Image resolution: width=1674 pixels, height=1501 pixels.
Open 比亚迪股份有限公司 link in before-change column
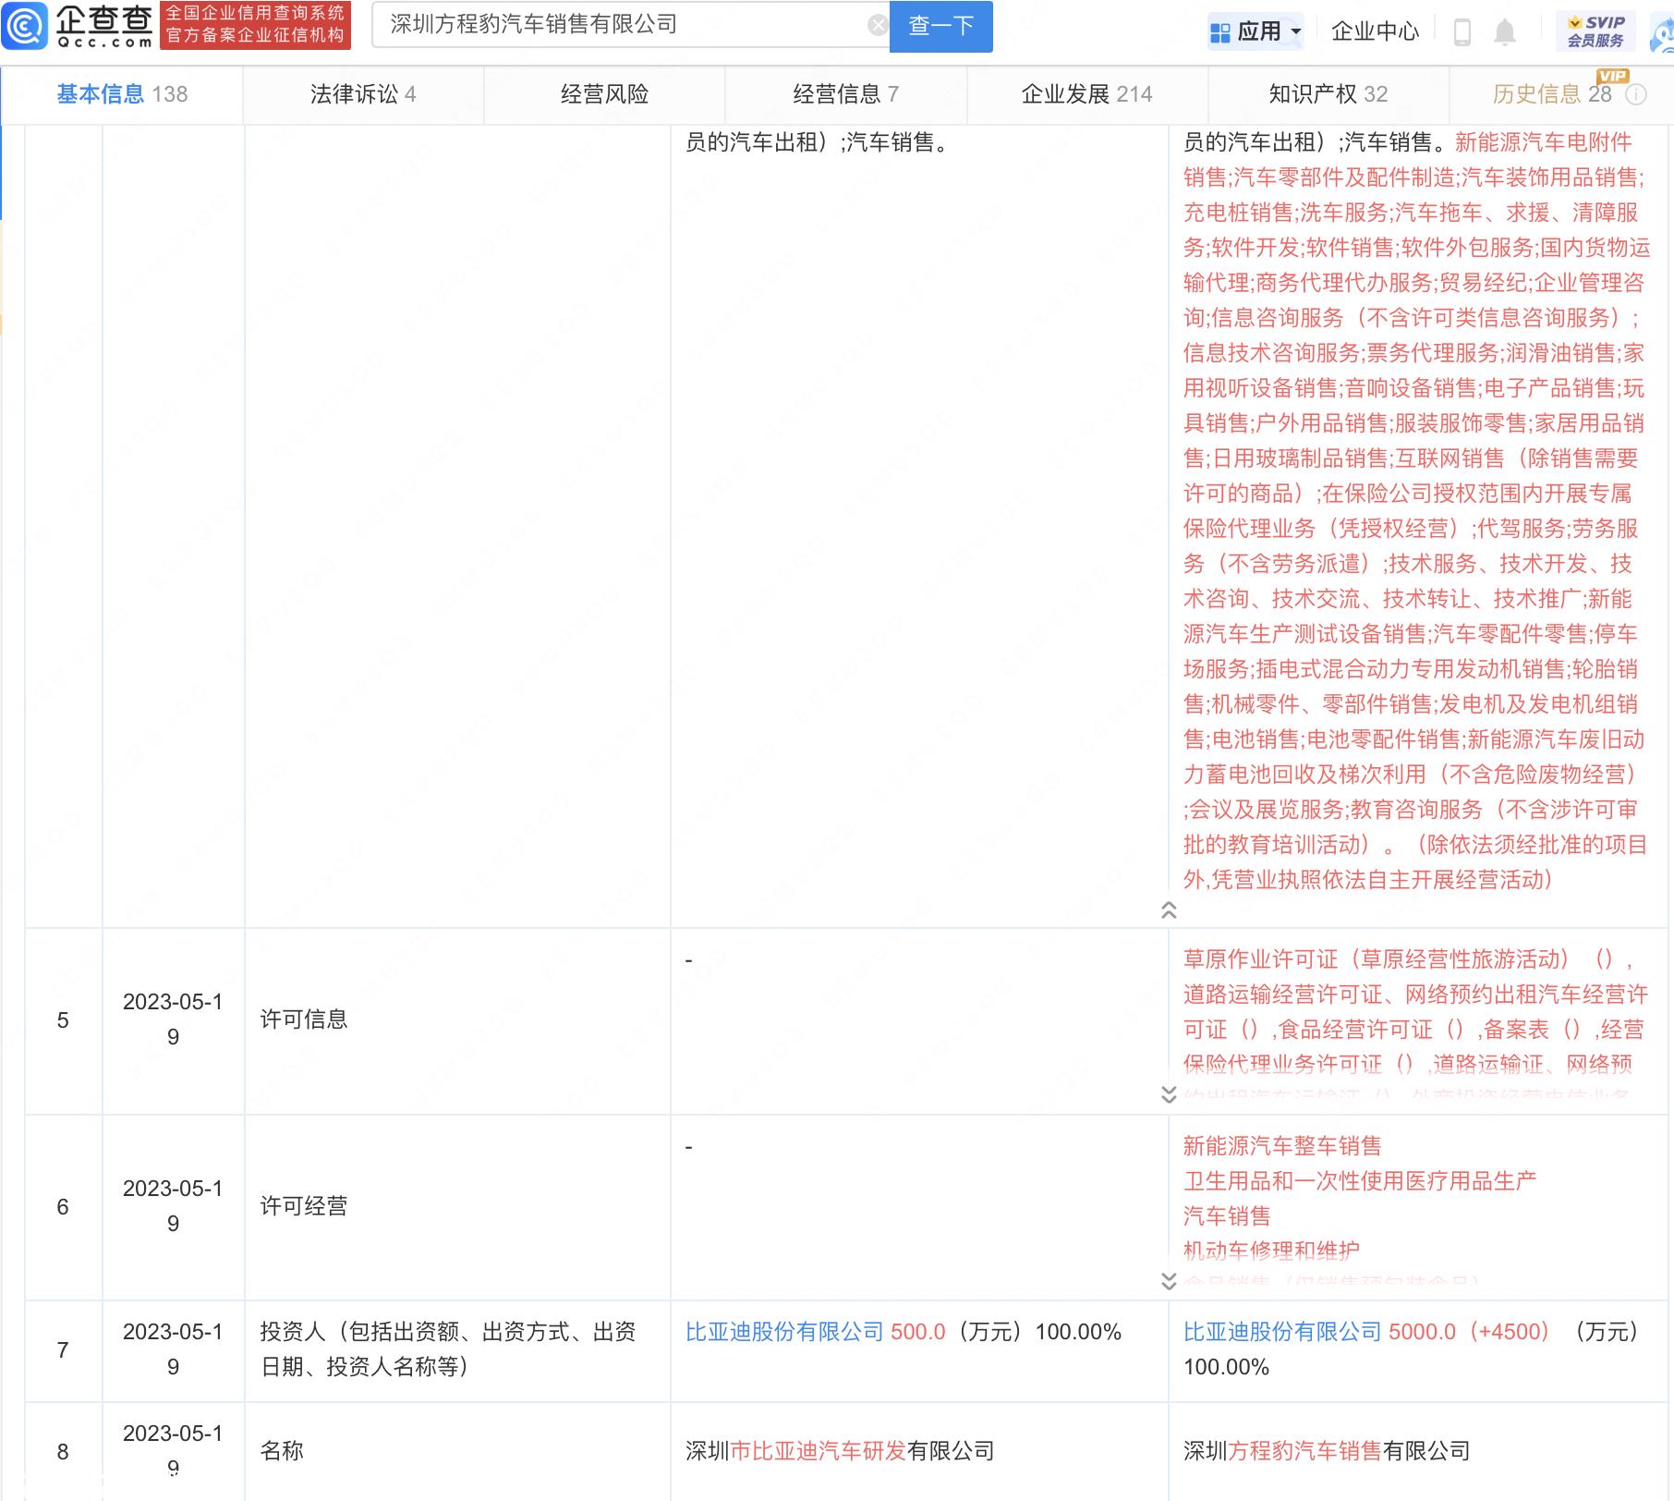785,1332
